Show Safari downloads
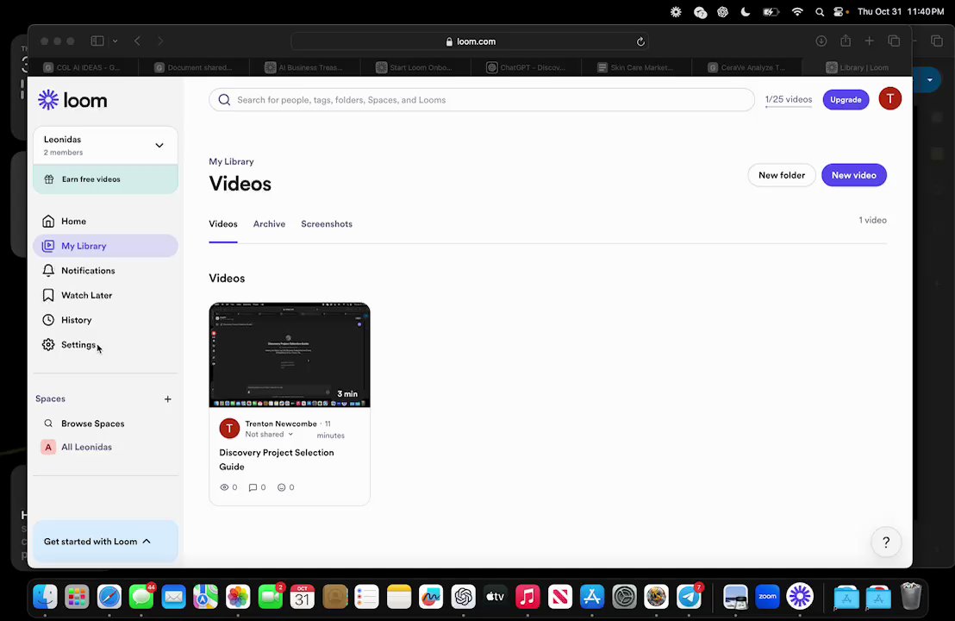 point(821,41)
